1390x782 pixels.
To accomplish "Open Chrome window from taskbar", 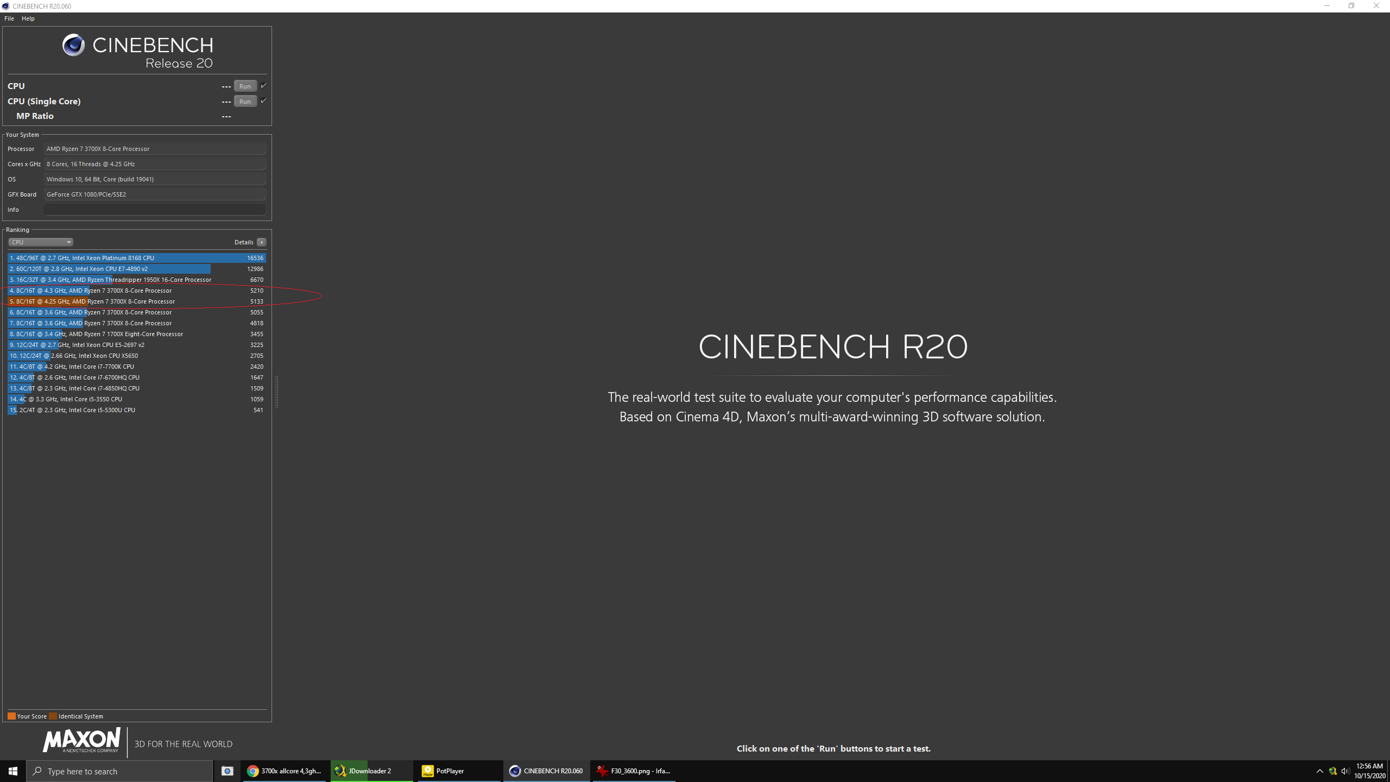I will pos(285,771).
